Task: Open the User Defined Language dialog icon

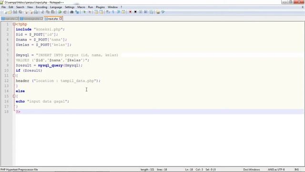Action: [x=123, y=12]
